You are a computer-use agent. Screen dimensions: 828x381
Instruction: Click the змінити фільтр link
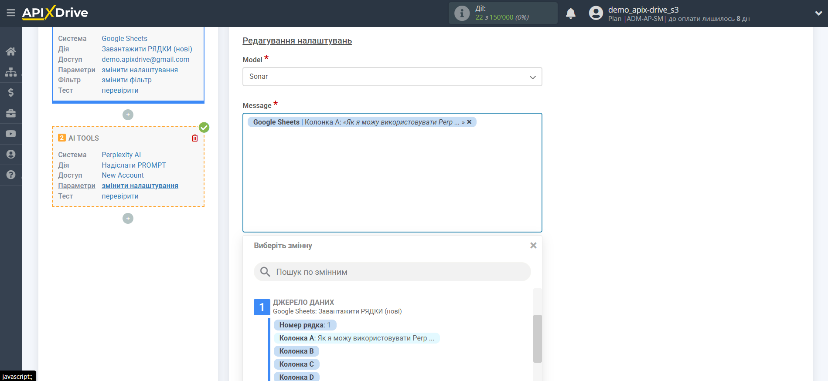[x=126, y=80]
